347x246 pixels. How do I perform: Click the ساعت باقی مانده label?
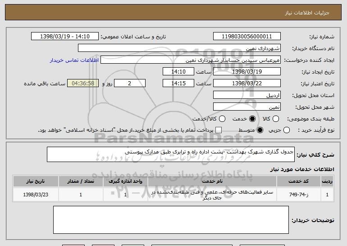point(45,84)
